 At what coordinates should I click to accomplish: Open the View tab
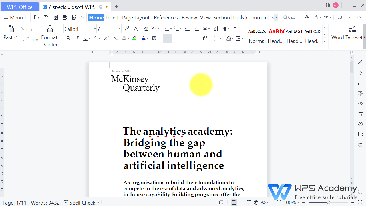(x=205, y=18)
